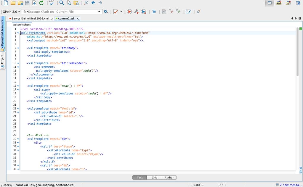Image resolution: width=303 pixels, height=187 pixels.
Task: Validate the document with checkmark icon
Action: [116, 12]
